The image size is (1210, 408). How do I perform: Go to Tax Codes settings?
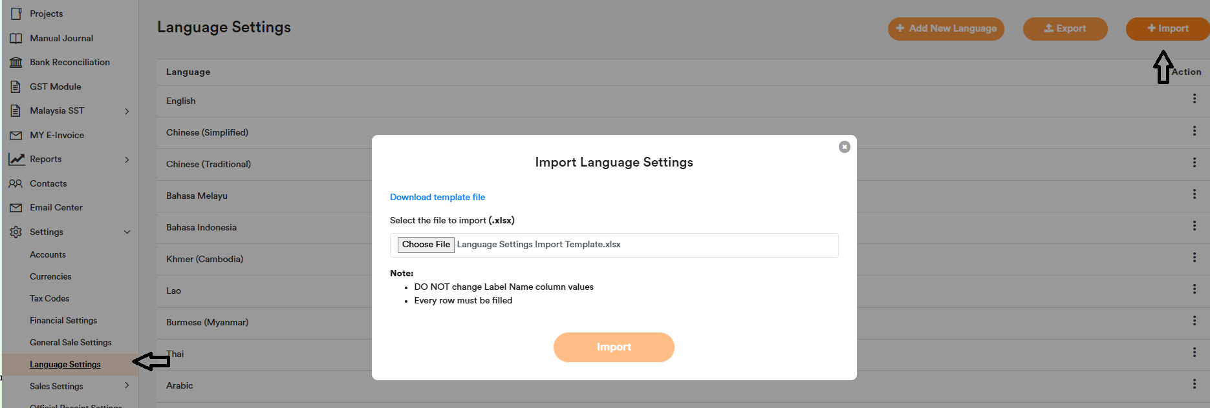pyautogui.click(x=49, y=298)
